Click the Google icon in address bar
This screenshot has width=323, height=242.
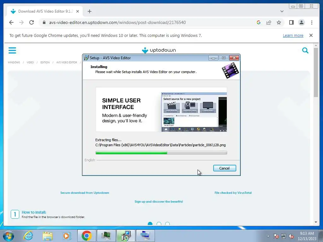(x=259, y=22)
